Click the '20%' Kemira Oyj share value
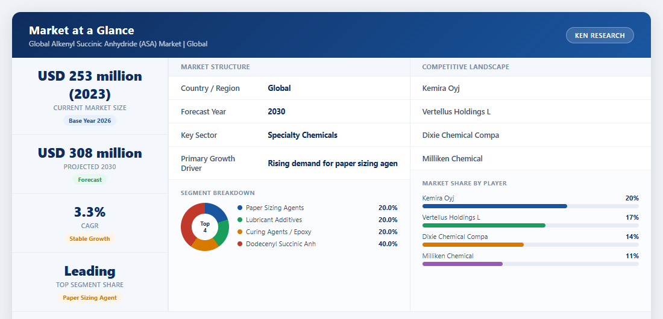This screenshot has height=319, width=663. point(632,198)
